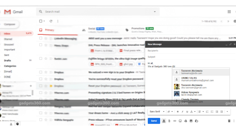
Task: Open the Important folder
Action: tap(9, 50)
